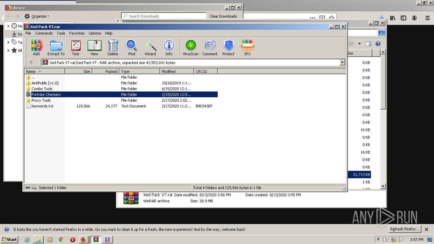
Task: Open the File menu in WinRAR
Action: click(x=28, y=33)
